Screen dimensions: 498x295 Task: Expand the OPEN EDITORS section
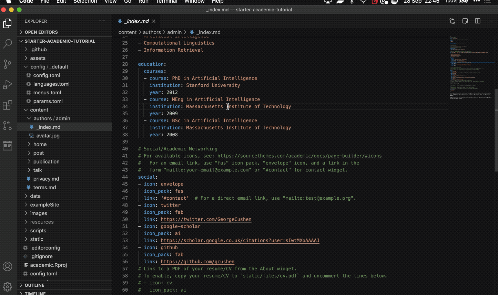coord(41,32)
